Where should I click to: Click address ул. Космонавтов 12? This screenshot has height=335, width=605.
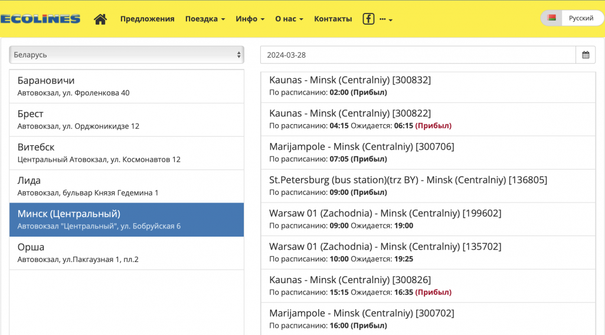point(145,160)
